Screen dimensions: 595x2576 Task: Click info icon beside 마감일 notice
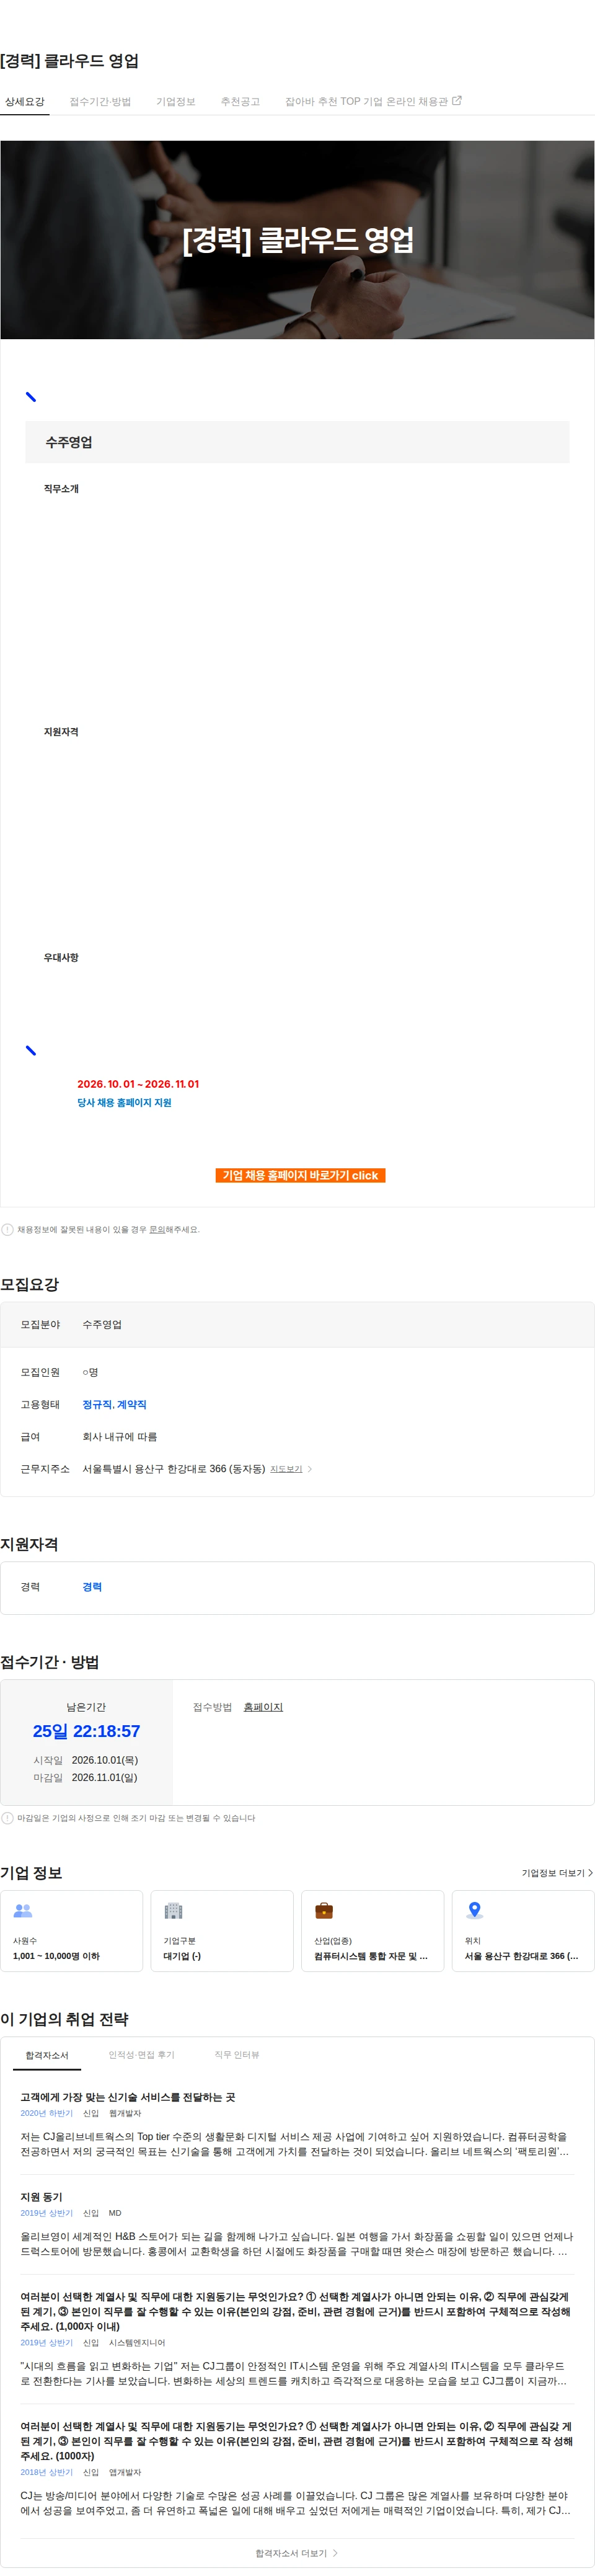[7, 1817]
